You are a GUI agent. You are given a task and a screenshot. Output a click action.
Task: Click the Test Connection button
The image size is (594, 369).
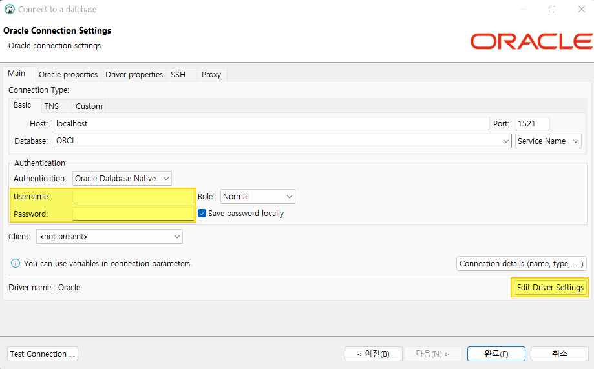point(43,354)
